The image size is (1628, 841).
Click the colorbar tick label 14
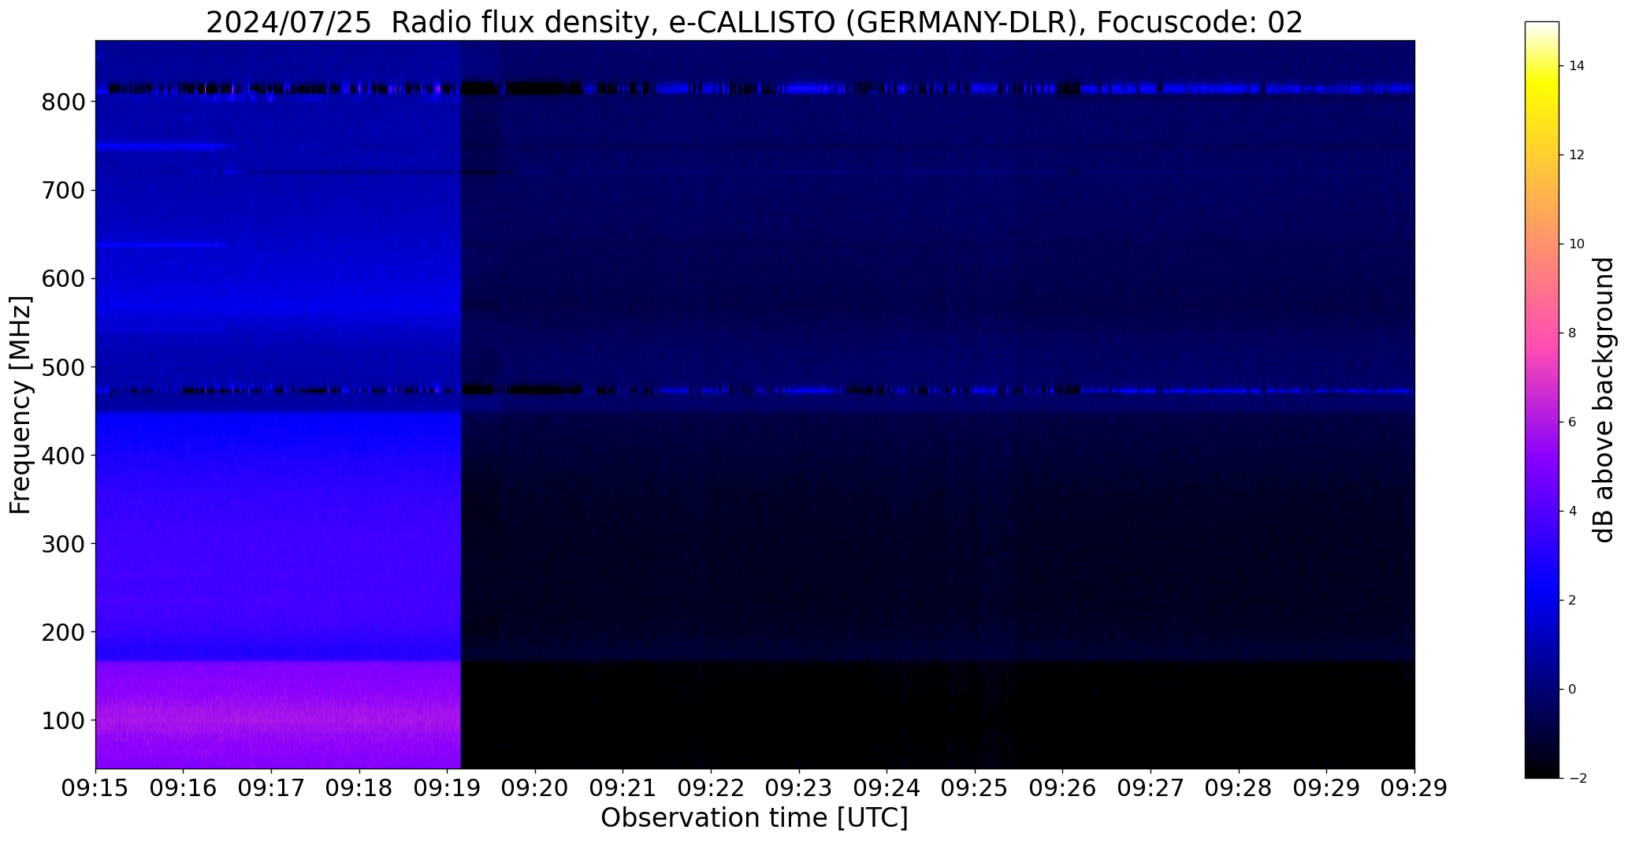point(1577,66)
